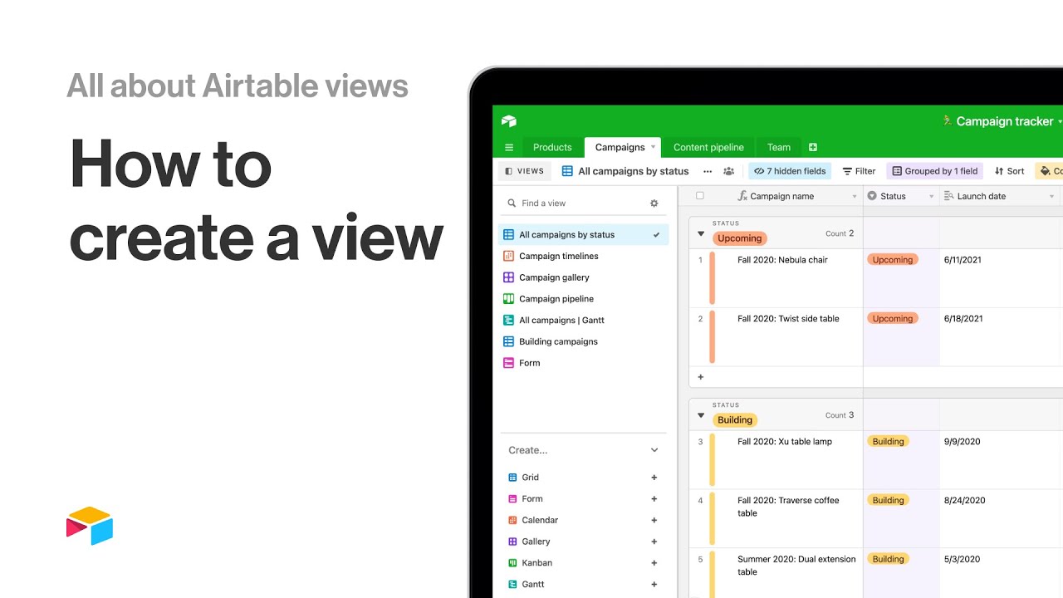Open view settings gear beside Find a view
This screenshot has width=1063, height=598.
coord(654,203)
